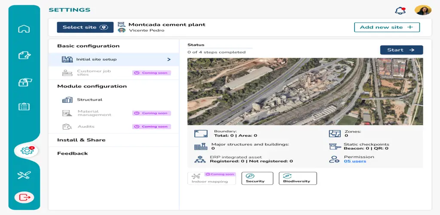Open the settings gear with badge

[27, 151]
